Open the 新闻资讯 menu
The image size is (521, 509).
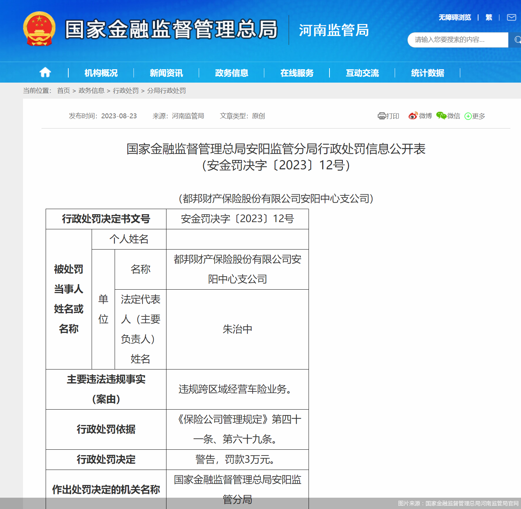(x=166, y=72)
